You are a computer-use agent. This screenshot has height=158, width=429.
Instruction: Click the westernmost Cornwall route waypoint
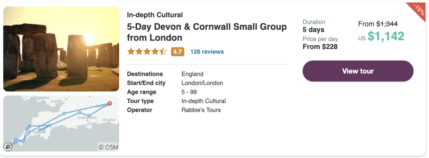click(x=13, y=144)
